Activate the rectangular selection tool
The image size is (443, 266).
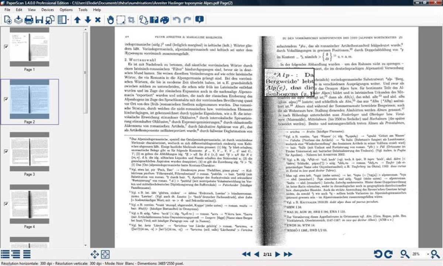point(121,19)
